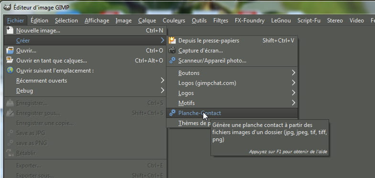
Task: Select the Debug menu entry
Action: click(x=85, y=91)
